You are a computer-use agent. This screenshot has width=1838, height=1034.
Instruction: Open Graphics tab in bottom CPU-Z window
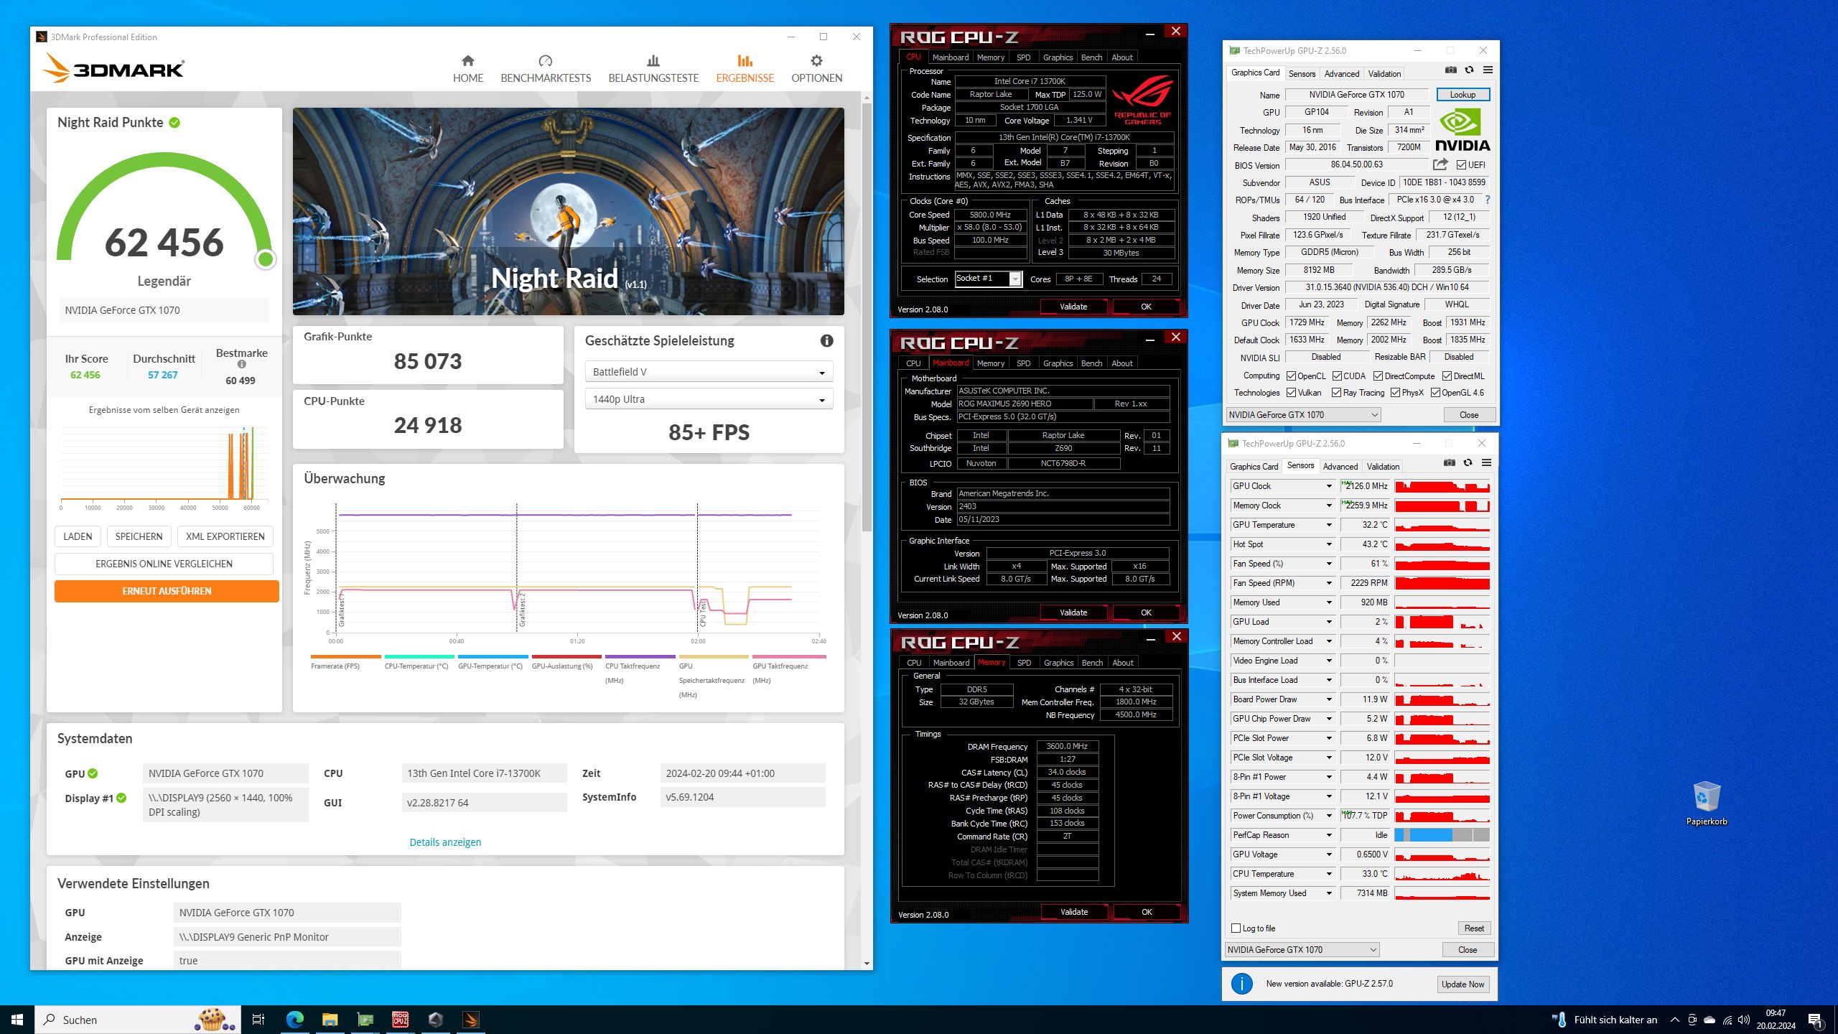pos(1058,663)
